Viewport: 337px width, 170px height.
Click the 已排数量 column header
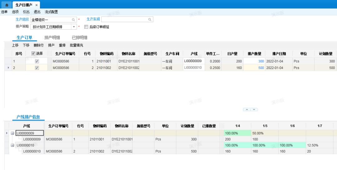(209, 126)
